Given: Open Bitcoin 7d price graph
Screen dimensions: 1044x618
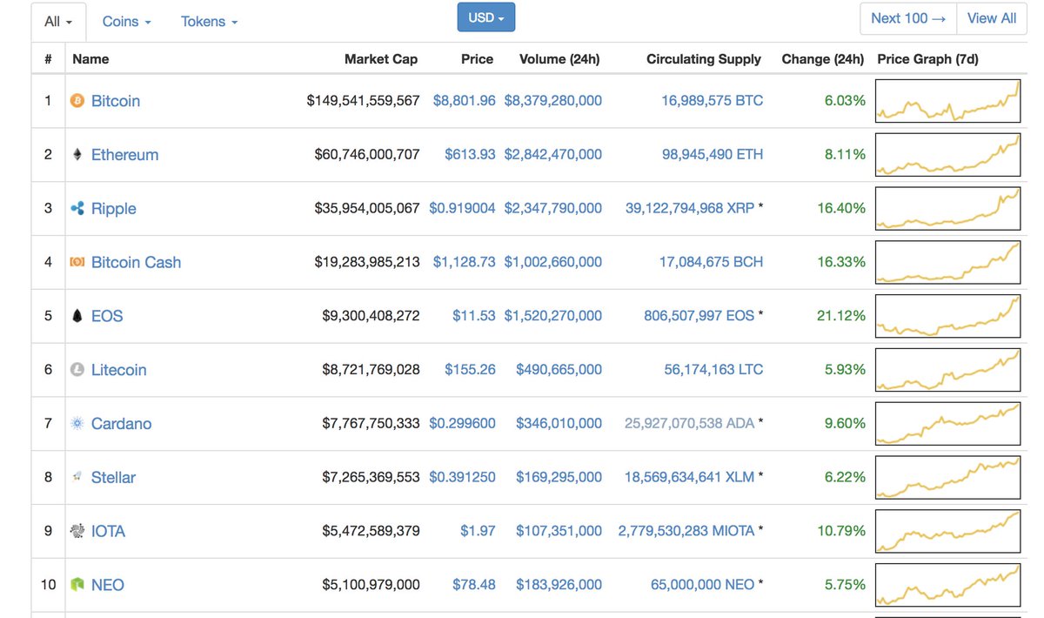Looking at the screenshot, I should (947, 101).
